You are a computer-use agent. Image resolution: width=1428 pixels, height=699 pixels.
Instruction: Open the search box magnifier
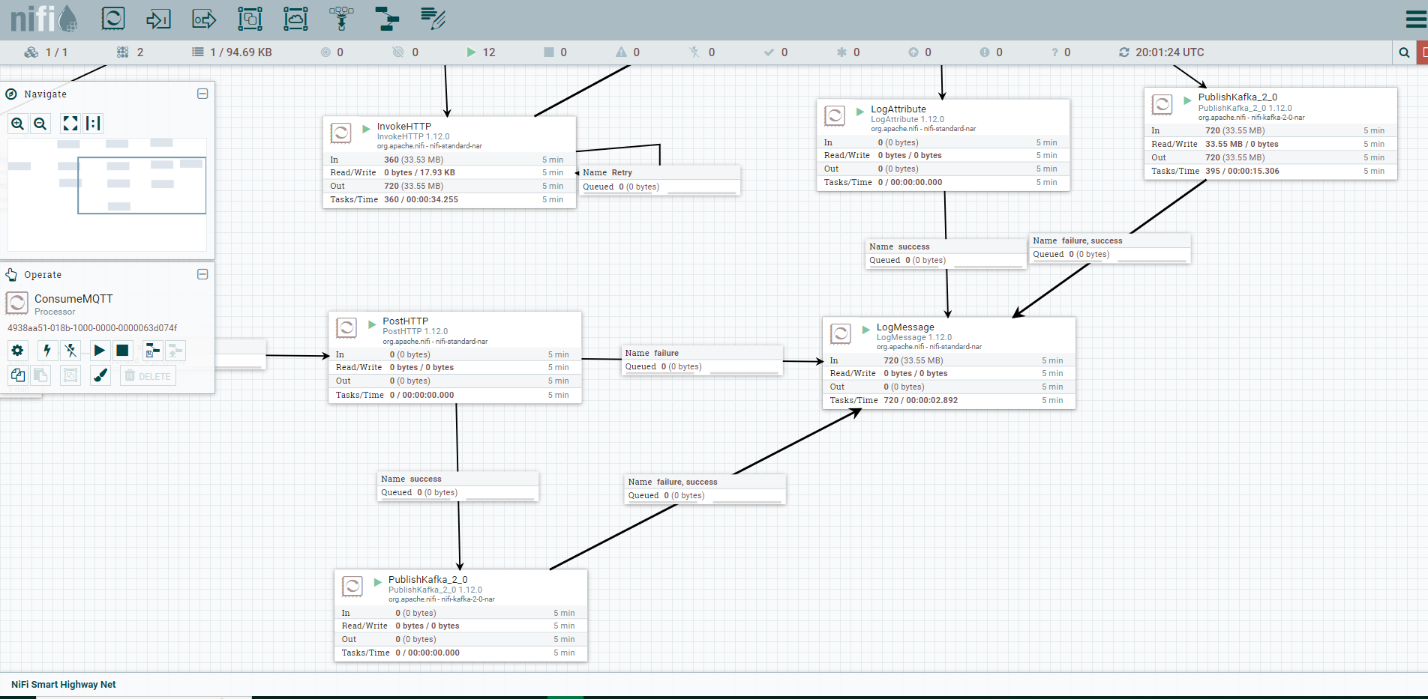pos(1404,52)
